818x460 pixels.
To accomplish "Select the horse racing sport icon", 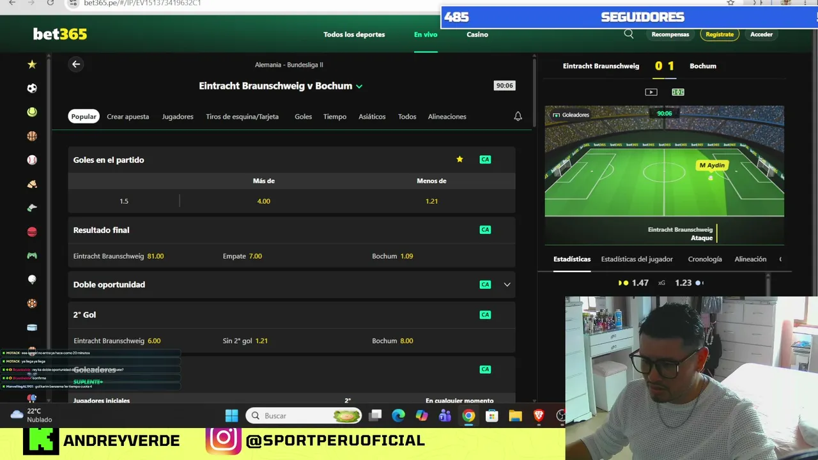I will tap(32, 184).
